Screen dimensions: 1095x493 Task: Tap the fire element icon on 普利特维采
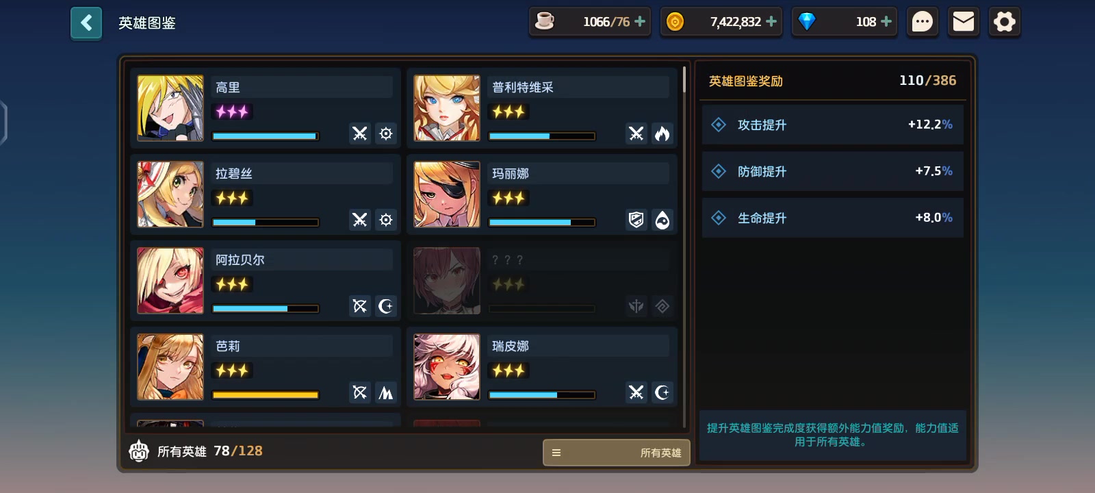pos(662,134)
